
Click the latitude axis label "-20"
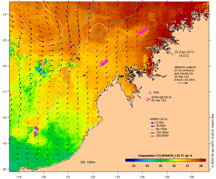tap(4, 169)
